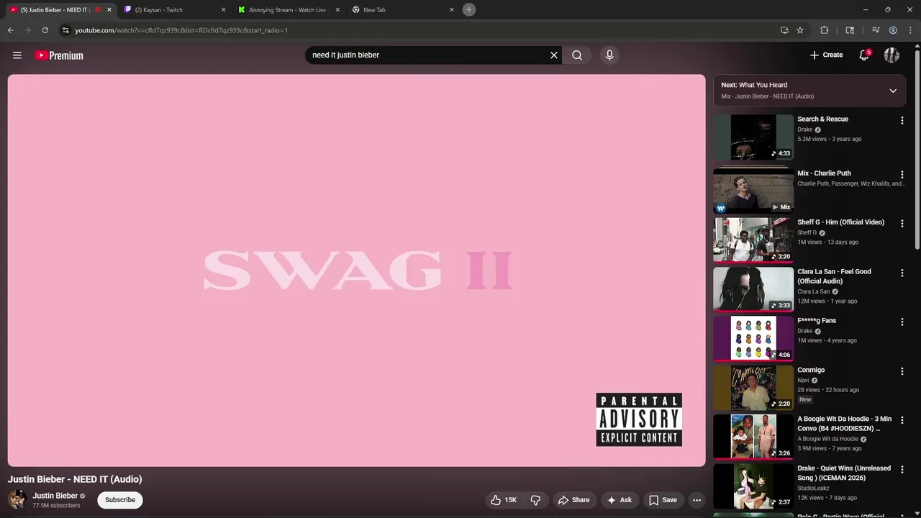Open YouTube notifications bell
The width and height of the screenshot is (921, 518).
tap(864, 55)
